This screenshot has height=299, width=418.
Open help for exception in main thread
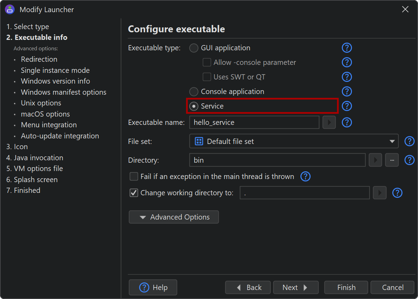tap(305, 177)
